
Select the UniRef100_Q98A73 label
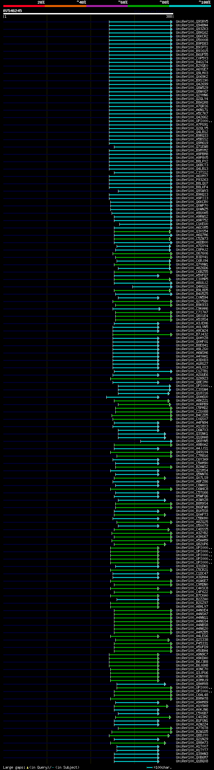point(192,743)
